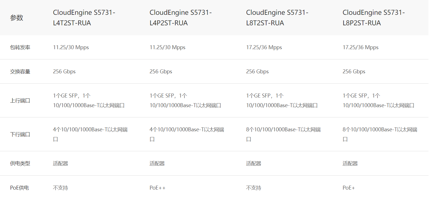Click 不支持 under the L4T2ST-RUA column
This screenshot has width=429, height=199.
tap(60, 188)
